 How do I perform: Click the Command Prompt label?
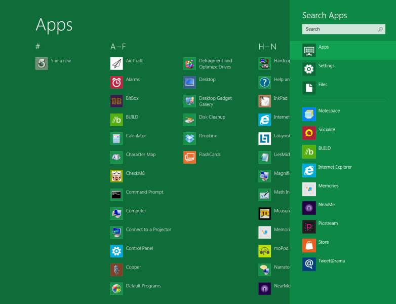(x=144, y=192)
